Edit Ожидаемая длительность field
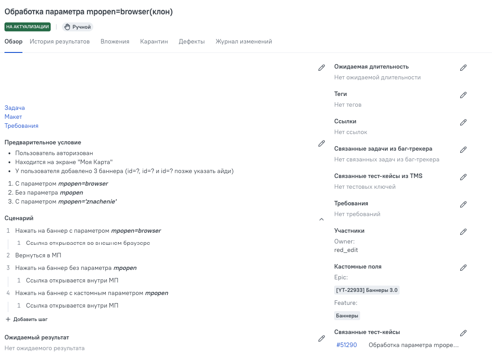This screenshot has height=356, width=492. point(463,68)
